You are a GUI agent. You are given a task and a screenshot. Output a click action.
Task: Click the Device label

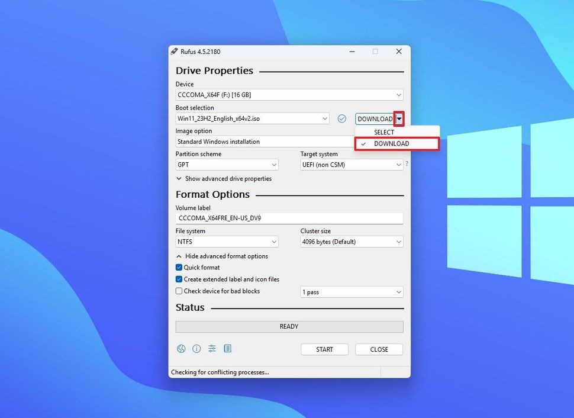[x=185, y=84]
